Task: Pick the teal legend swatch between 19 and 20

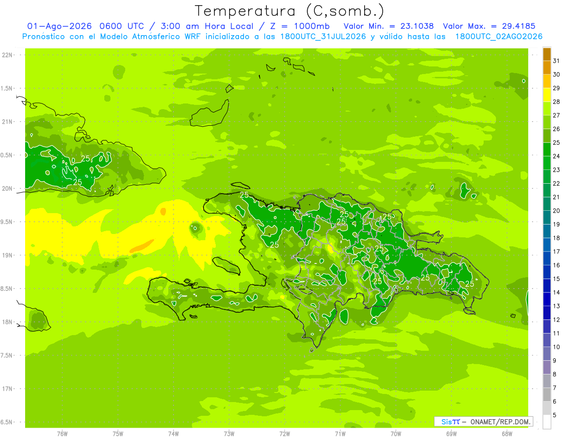Action: click(547, 217)
